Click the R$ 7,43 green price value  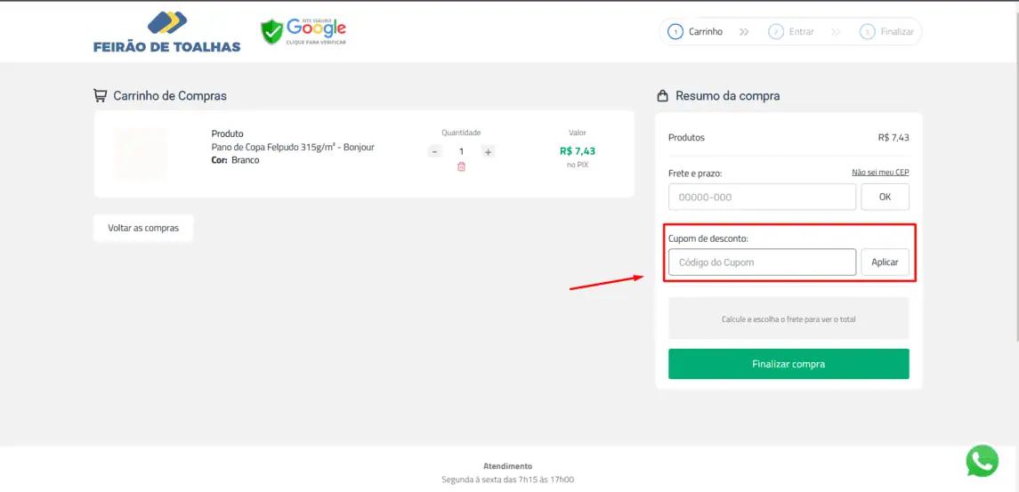pos(578,151)
